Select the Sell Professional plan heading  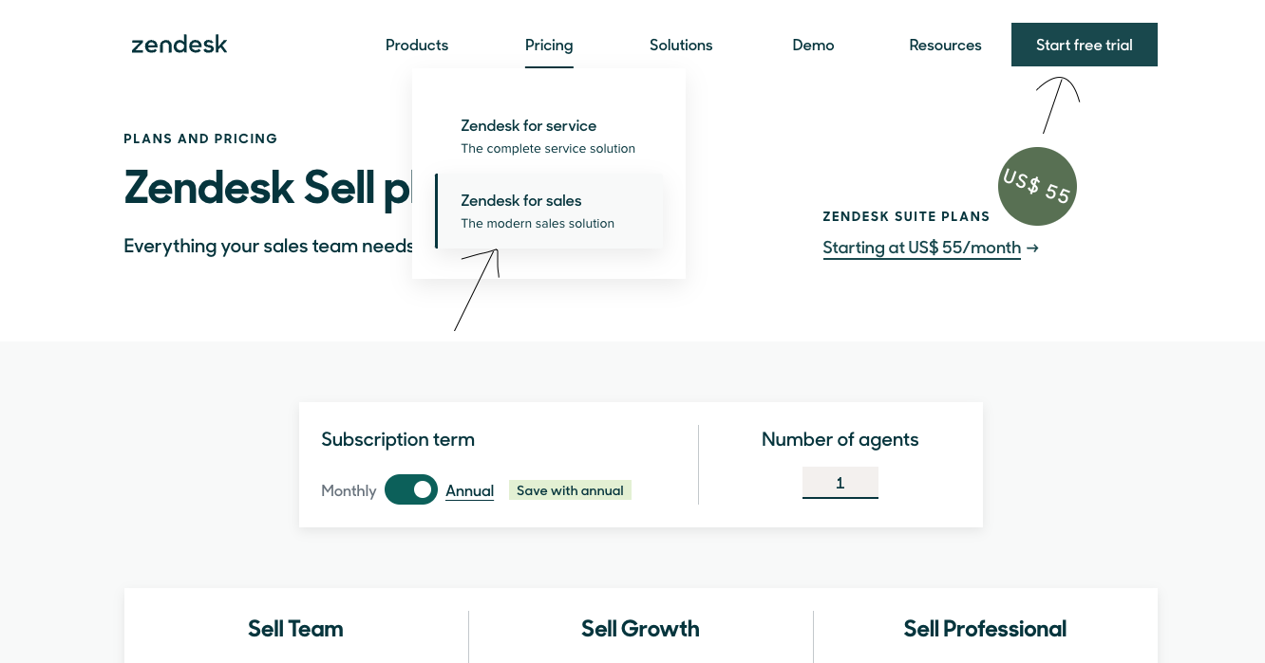985,629
